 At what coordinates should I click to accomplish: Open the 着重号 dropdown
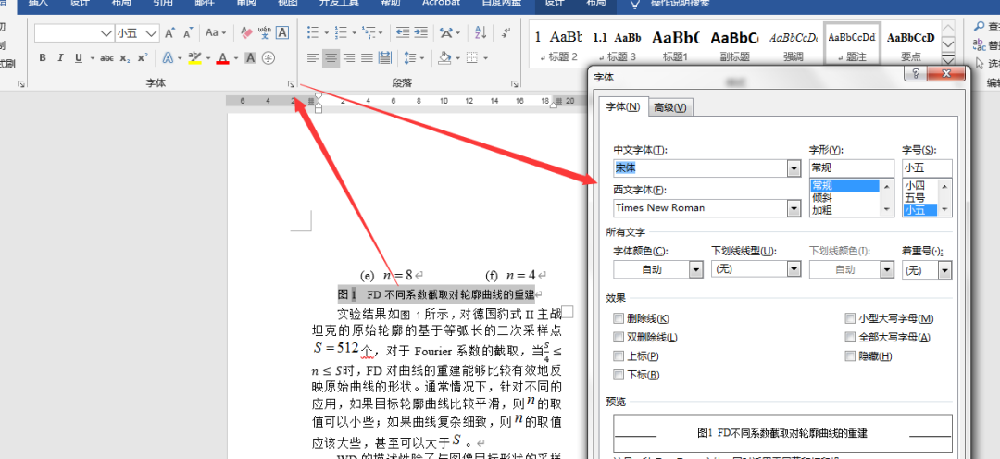tap(944, 270)
